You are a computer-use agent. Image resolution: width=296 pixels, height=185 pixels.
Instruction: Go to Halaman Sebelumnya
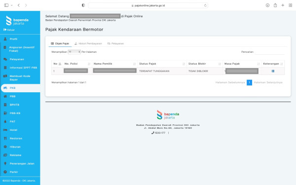[230, 82]
